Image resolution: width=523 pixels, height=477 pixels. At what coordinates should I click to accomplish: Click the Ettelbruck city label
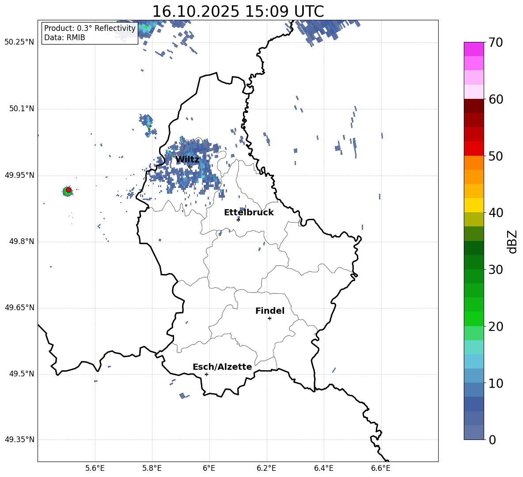pyautogui.click(x=249, y=213)
